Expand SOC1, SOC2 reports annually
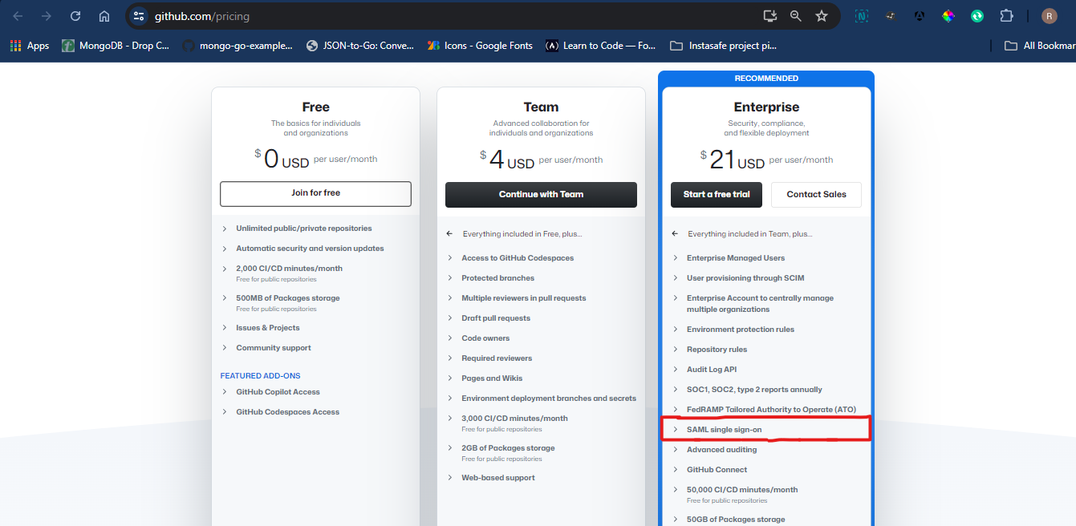1076x526 pixels. click(747, 390)
